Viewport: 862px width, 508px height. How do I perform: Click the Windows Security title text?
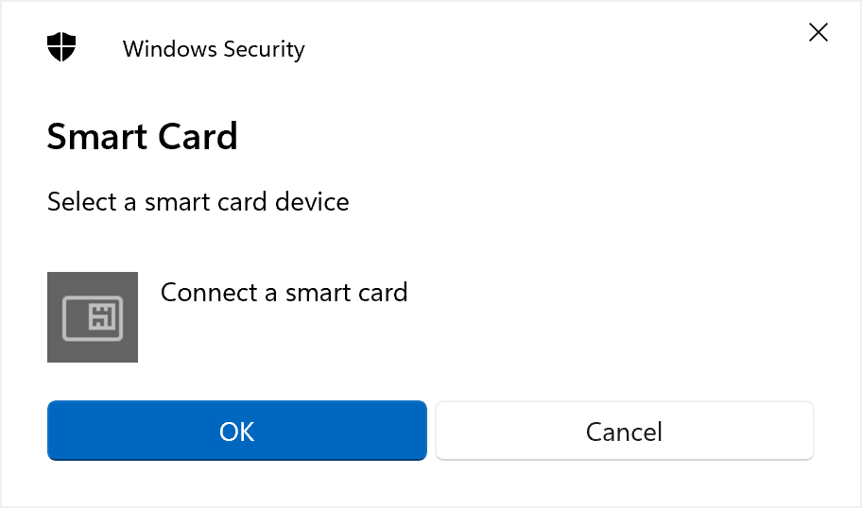[x=214, y=49]
